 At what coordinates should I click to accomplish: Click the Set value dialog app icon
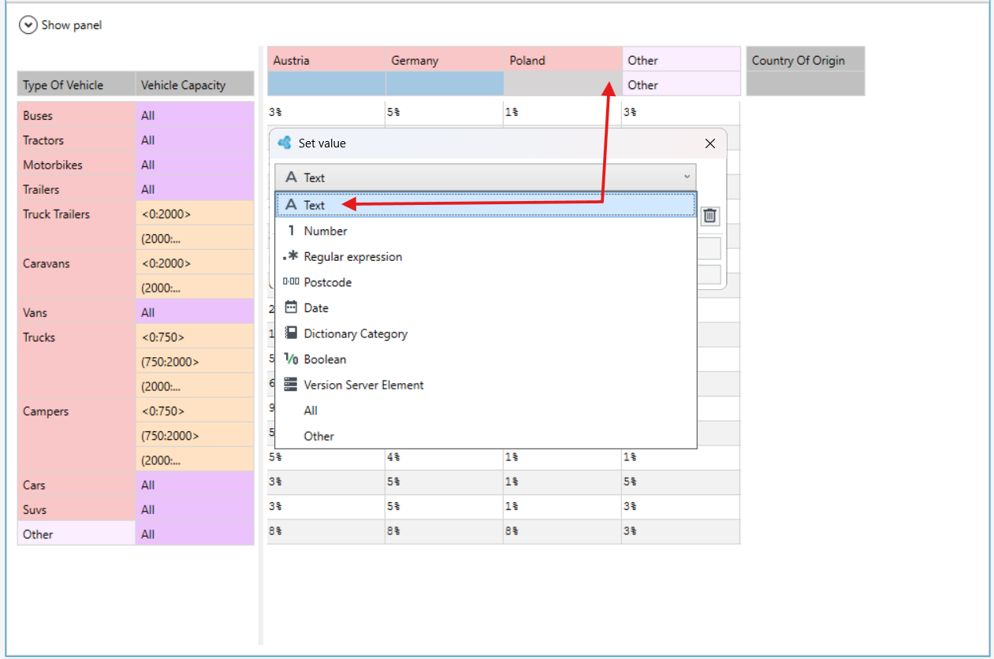tap(285, 143)
